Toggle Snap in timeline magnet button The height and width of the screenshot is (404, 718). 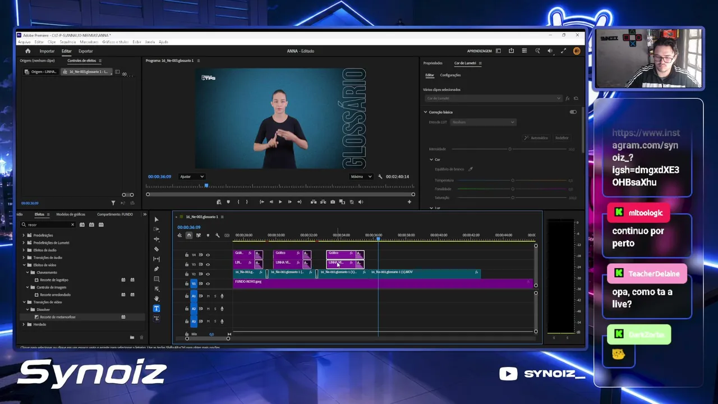pos(189,235)
